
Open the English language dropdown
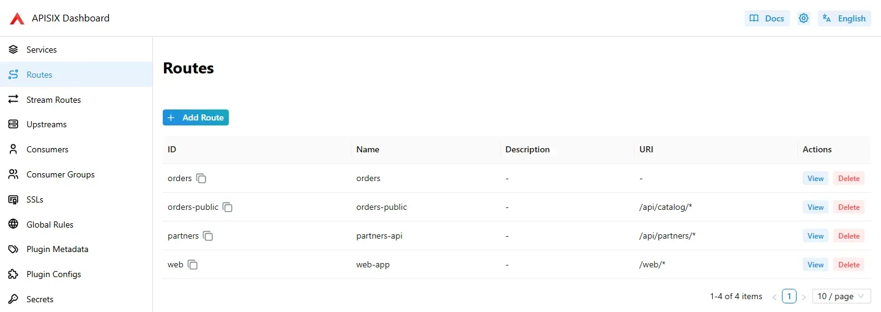click(844, 18)
